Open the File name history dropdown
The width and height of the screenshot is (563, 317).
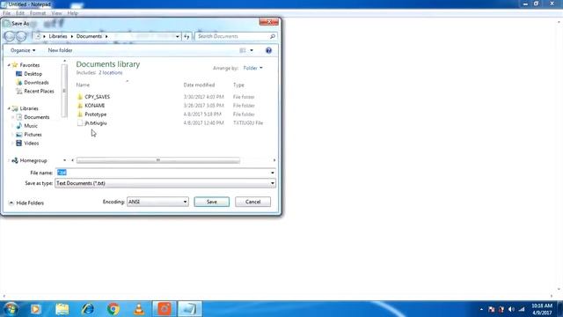pos(273,173)
